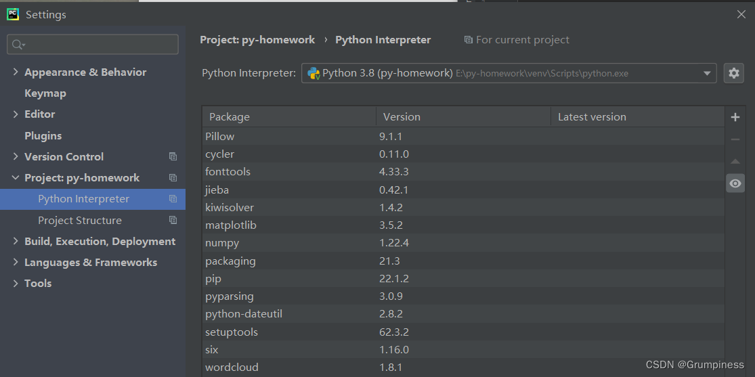Click the PyCharm logo in title bar
Viewport: 755px width, 377px height.
coord(13,14)
